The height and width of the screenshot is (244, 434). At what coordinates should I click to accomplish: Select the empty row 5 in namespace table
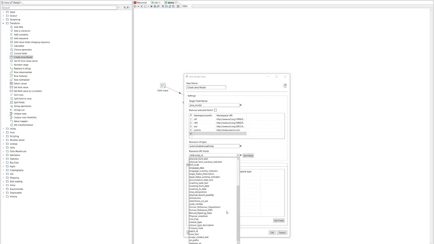[x=218, y=134]
